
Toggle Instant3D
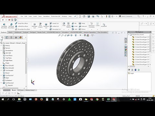coord(104,25)
